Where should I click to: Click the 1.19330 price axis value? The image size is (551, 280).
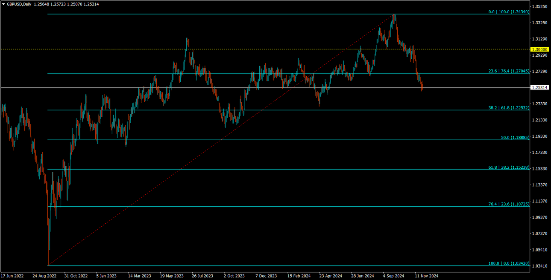[x=540, y=136]
